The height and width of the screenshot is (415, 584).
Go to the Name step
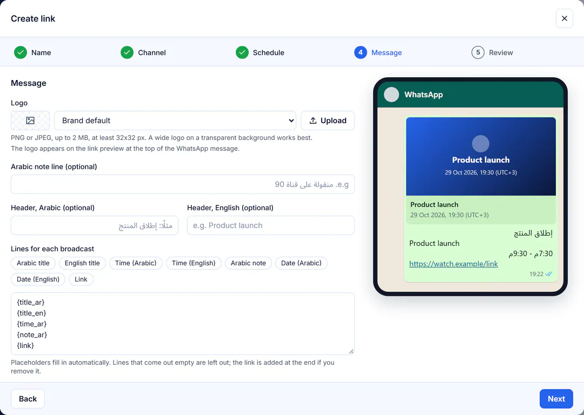click(x=41, y=53)
